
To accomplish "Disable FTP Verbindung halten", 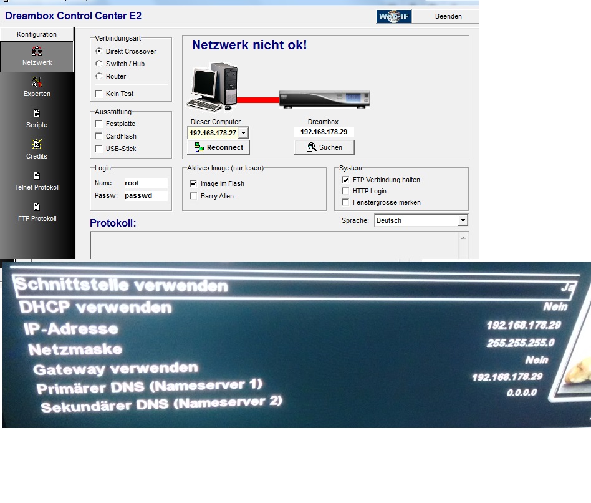I will click(x=345, y=180).
